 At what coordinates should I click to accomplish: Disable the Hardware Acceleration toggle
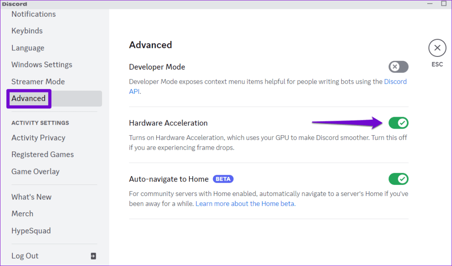398,123
